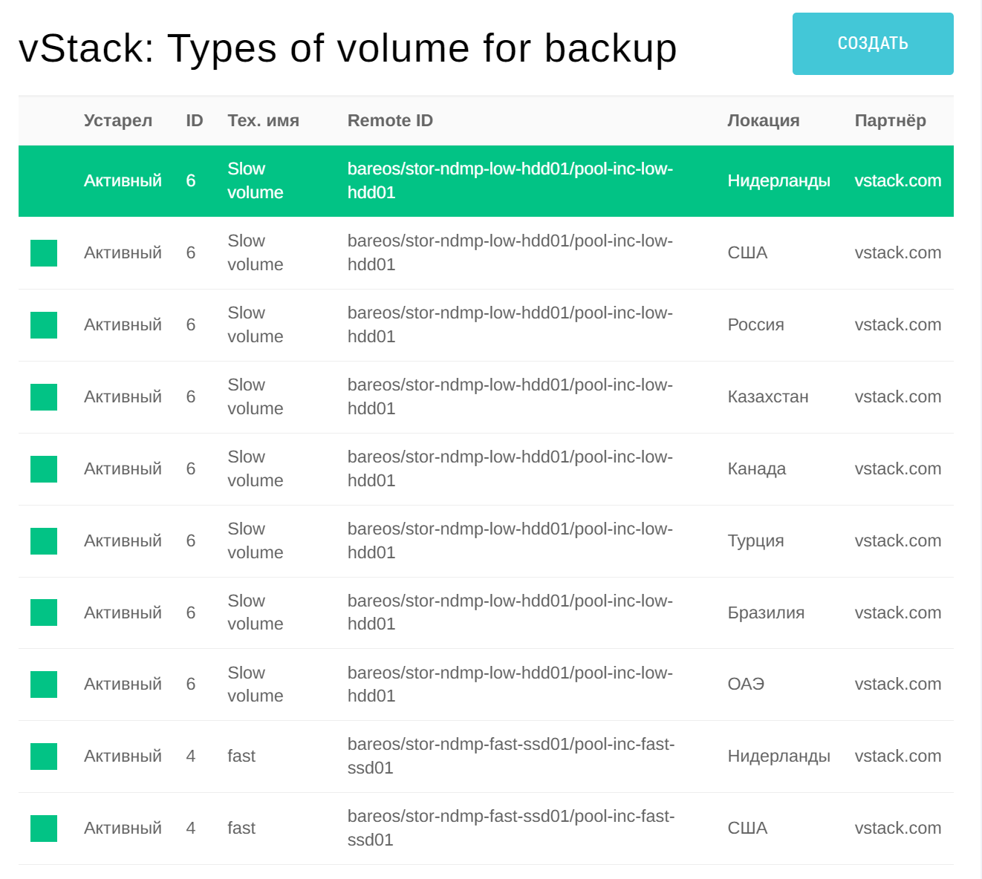This screenshot has width=982, height=879.
Task: Open vstack.com partner in the ОАЭ row
Action: tap(898, 684)
